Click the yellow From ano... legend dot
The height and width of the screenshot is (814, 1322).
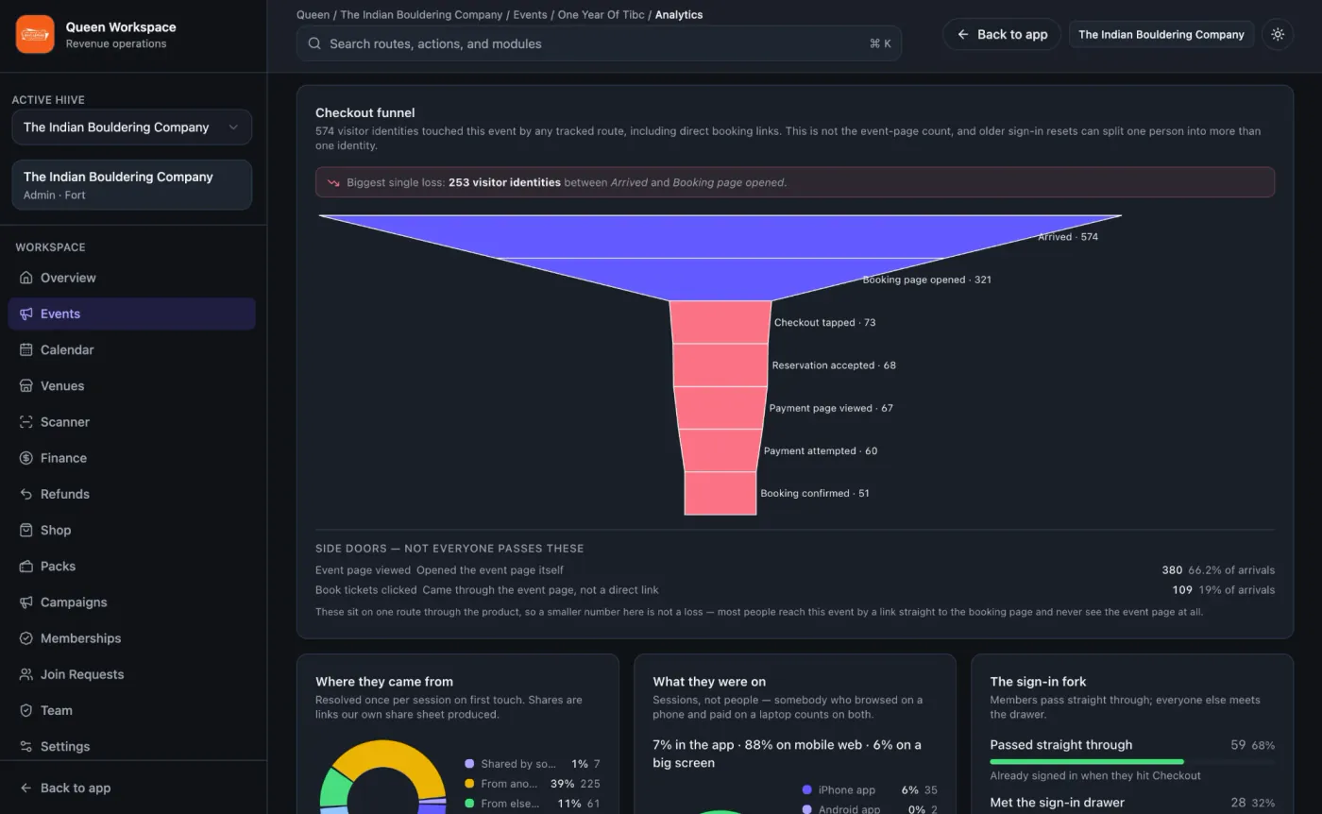pyautogui.click(x=469, y=784)
